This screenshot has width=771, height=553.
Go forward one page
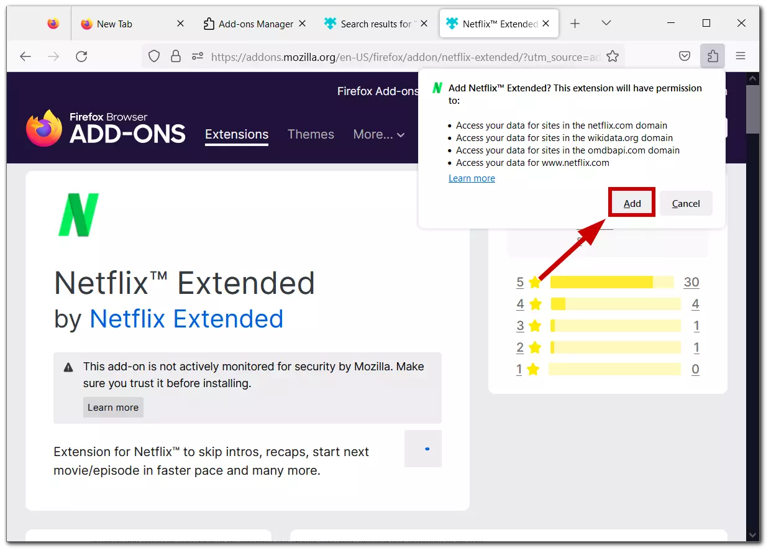(54, 57)
